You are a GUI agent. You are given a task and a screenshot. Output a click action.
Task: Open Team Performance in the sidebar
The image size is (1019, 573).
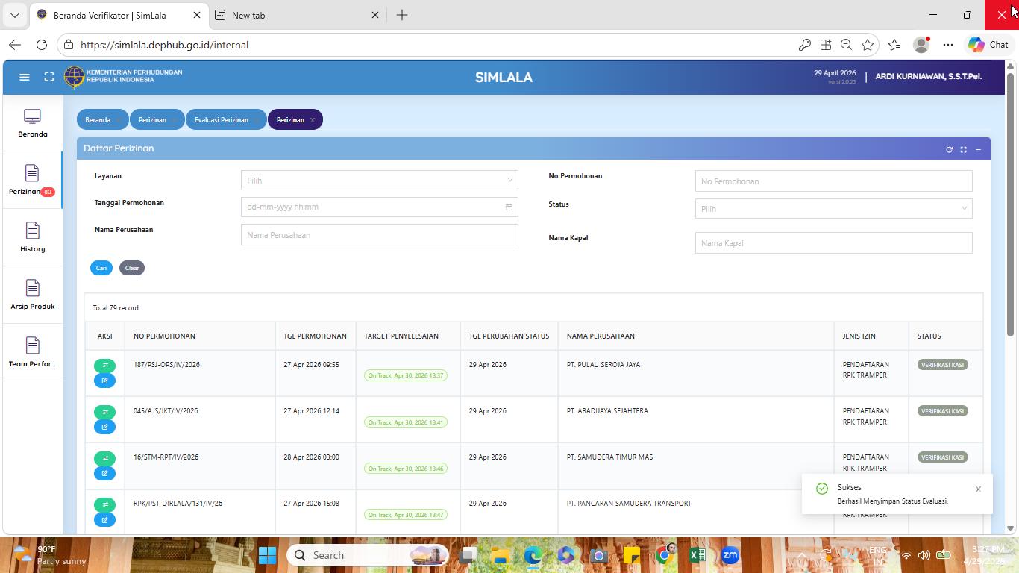pos(32,353)
